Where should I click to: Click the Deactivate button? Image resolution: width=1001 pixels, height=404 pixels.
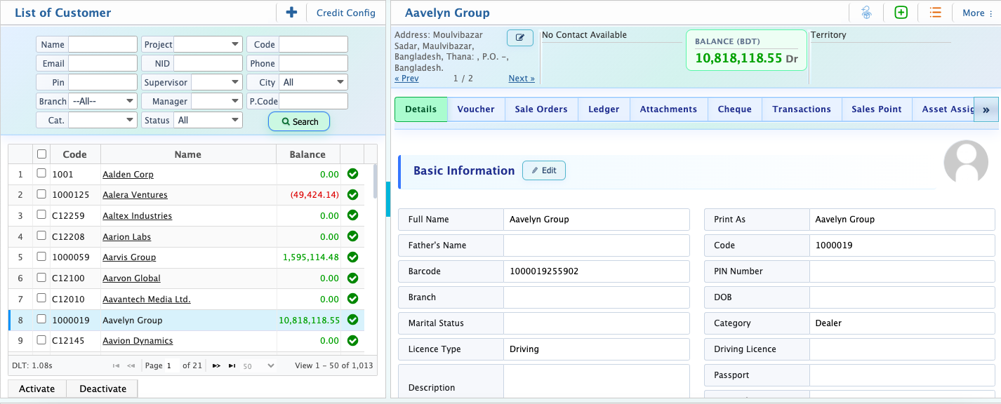(x=102, y=389)
